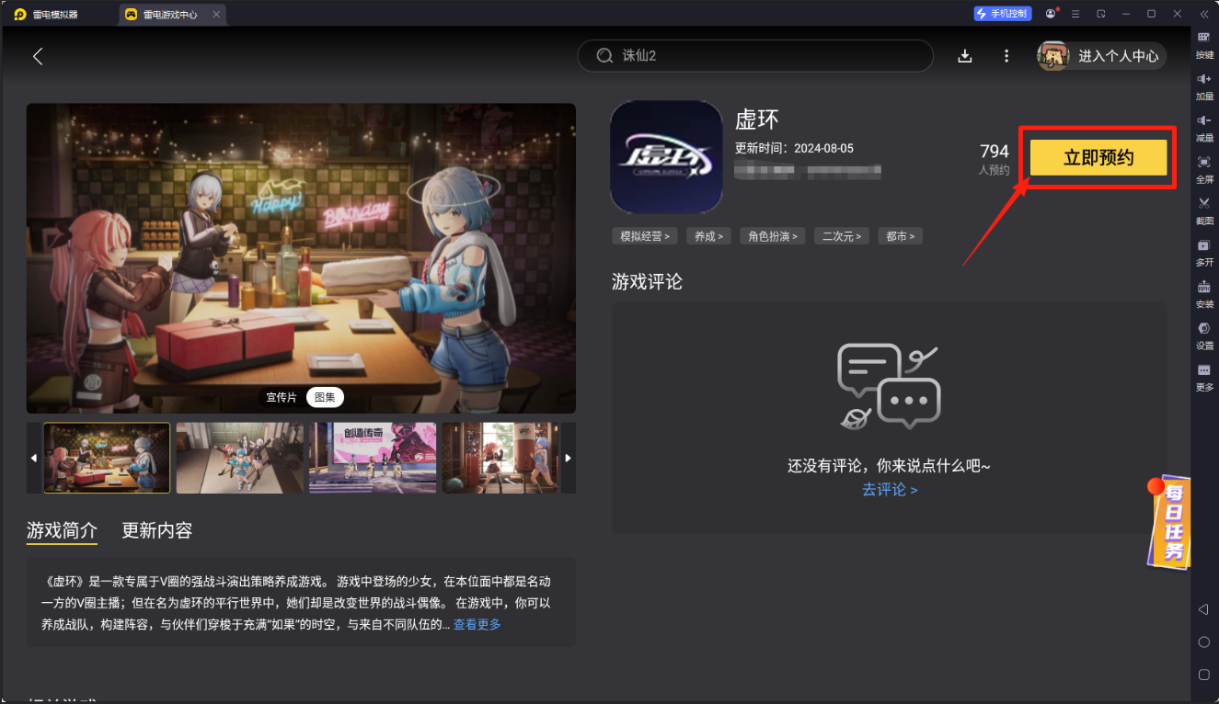Click the search field showing 诛仙2

[755, 56]
